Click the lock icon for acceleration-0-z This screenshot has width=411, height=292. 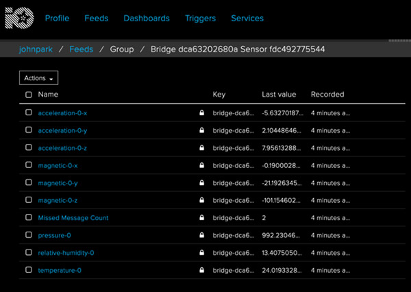pyautogui.click(x=201, y=147)
